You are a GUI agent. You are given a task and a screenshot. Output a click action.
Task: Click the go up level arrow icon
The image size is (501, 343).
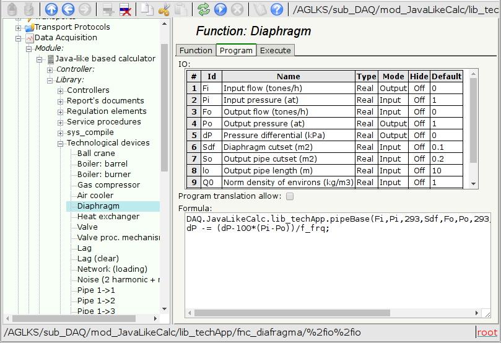pyautogui.click(x=52, y=9)
